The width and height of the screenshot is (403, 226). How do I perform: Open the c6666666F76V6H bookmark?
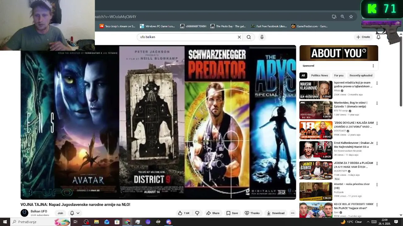193,26
